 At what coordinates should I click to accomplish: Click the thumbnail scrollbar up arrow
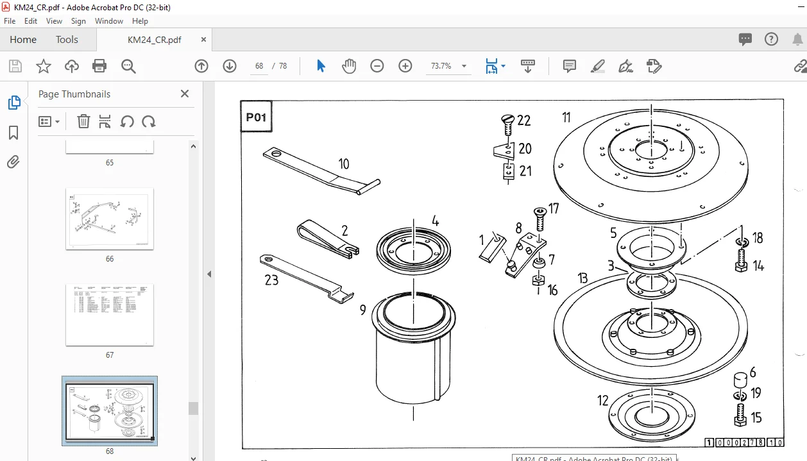click(193, 146)
